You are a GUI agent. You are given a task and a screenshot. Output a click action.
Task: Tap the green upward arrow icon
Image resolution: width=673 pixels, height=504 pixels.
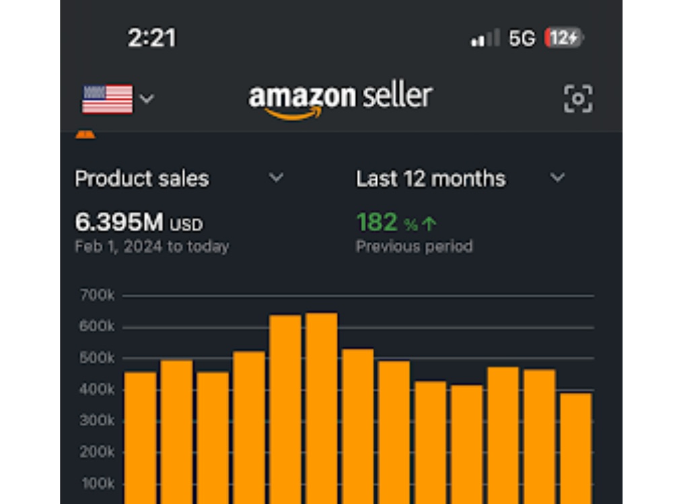(x=429, y=224)
